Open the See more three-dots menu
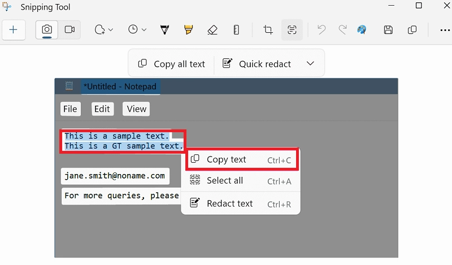The image size is (452, 265). click(445, 30)
